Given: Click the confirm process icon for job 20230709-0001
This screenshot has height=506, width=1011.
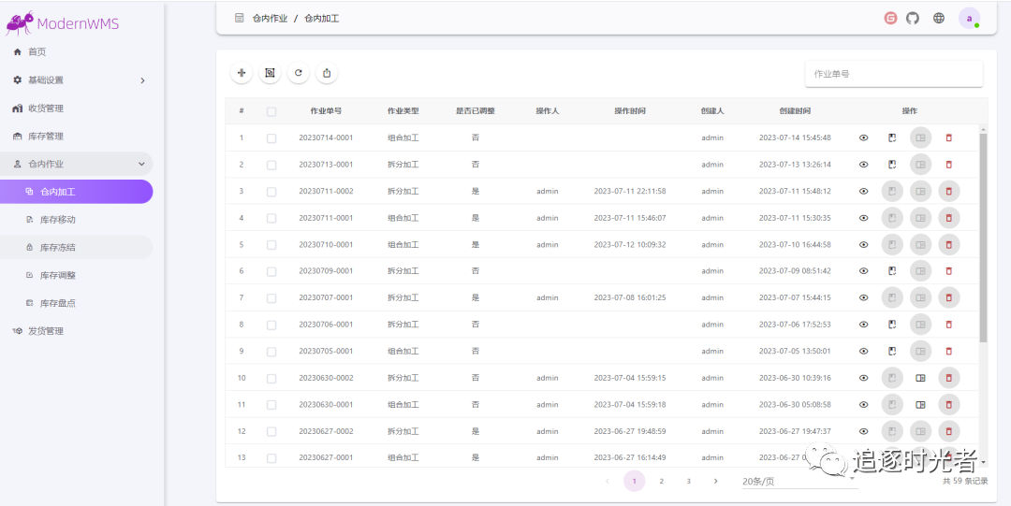Looking at the screenshot, I should [892, 271].
